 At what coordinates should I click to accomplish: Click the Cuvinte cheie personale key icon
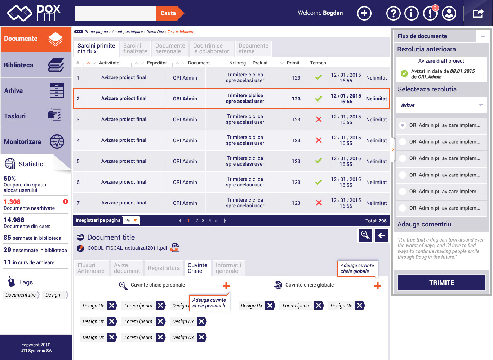pos(123,285)
